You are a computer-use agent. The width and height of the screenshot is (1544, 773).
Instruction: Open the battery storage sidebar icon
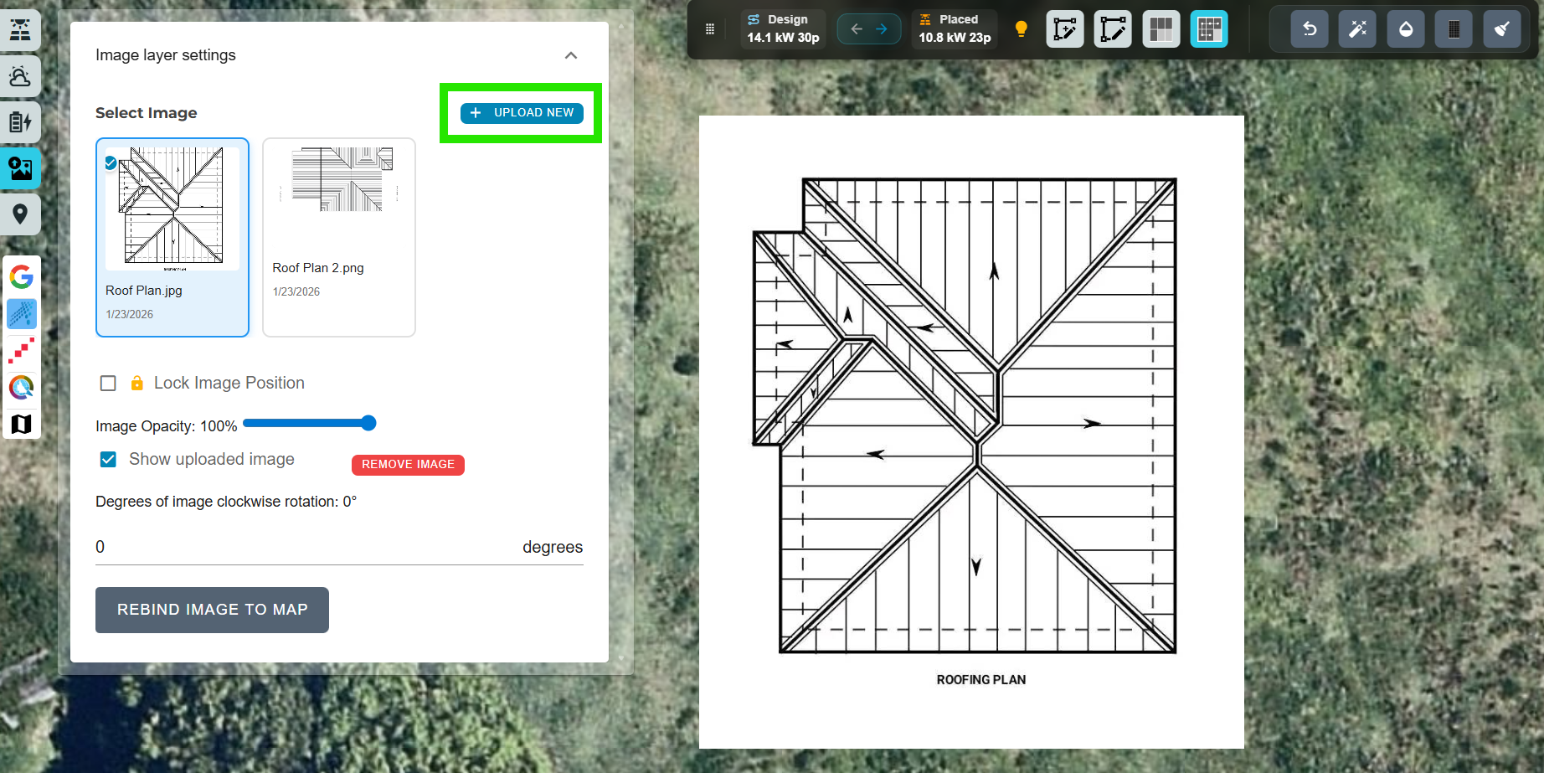[x=20, y=122]
